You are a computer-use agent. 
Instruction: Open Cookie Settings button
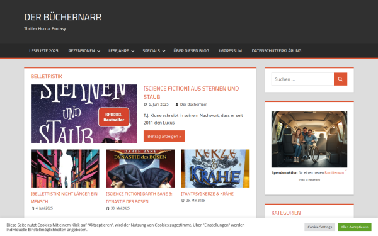click(319, 227)
